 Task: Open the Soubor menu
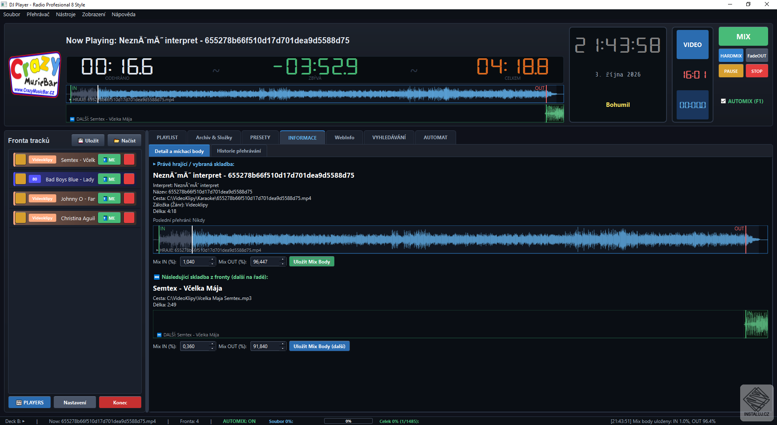[x=12, y=14]
